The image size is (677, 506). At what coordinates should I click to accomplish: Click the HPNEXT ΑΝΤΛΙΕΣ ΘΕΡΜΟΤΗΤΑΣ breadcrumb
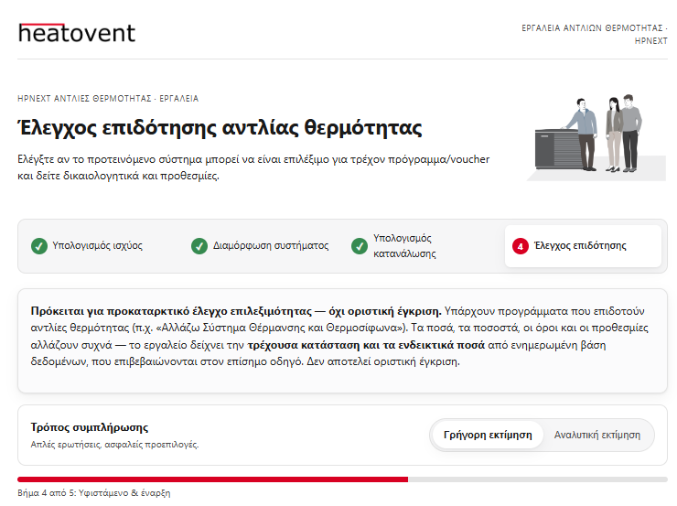[x=84, y=99]
